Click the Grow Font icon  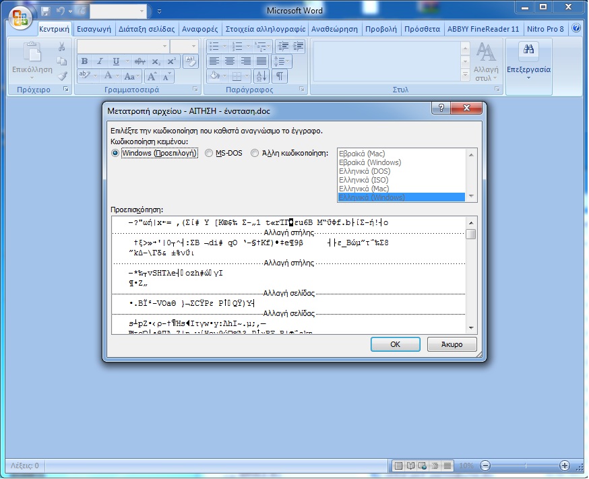(152, 76)
